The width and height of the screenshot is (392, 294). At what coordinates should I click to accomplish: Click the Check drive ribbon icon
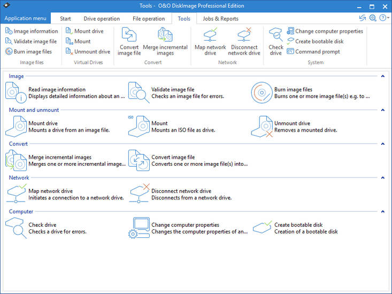tap(276, 35)
